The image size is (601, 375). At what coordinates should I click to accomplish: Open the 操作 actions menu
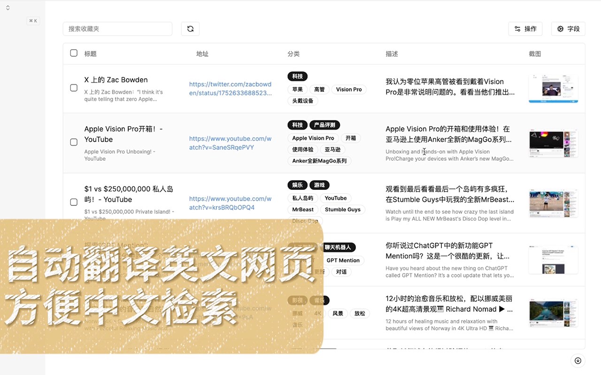tap(525, 29)
